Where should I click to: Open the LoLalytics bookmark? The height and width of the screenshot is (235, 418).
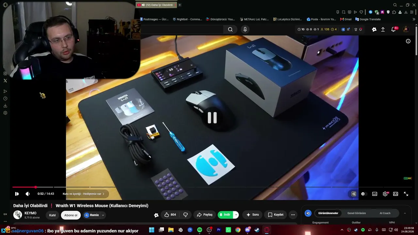coord(288,19)
